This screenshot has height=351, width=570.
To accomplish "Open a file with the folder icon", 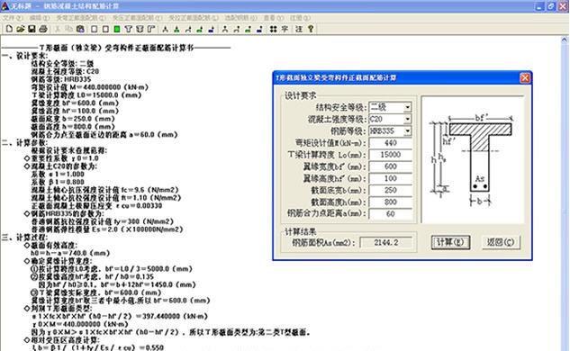I will click(x=21, y=29).
